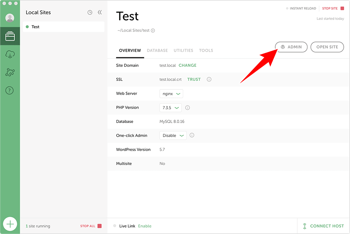Click the red Stop Site square icon
The image size is (350, 234).
[x=342, y=8]
